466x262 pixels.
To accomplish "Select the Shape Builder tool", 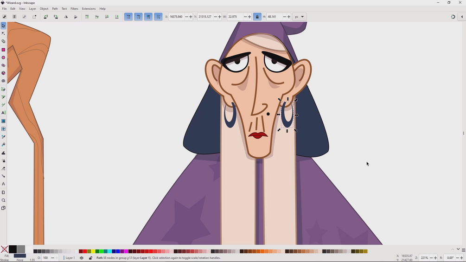I will [x=3, y=42].
